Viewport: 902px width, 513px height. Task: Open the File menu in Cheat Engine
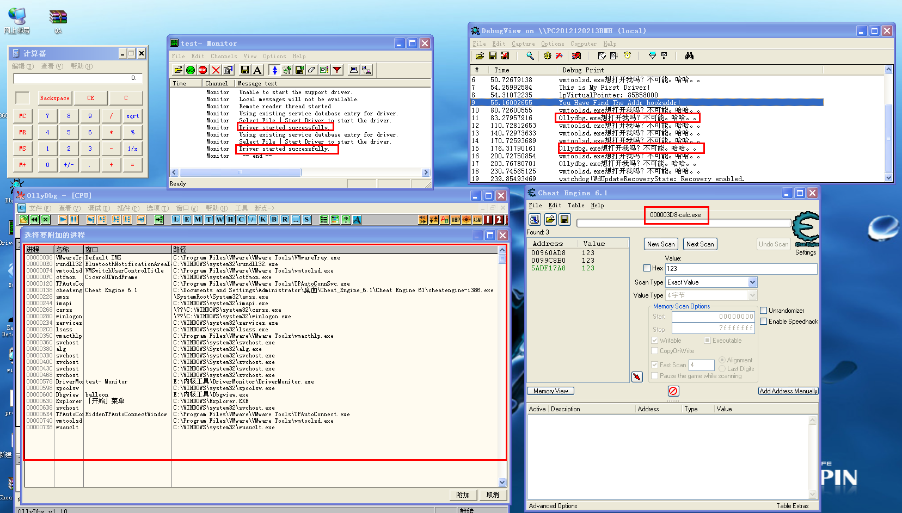coord(535,206)
